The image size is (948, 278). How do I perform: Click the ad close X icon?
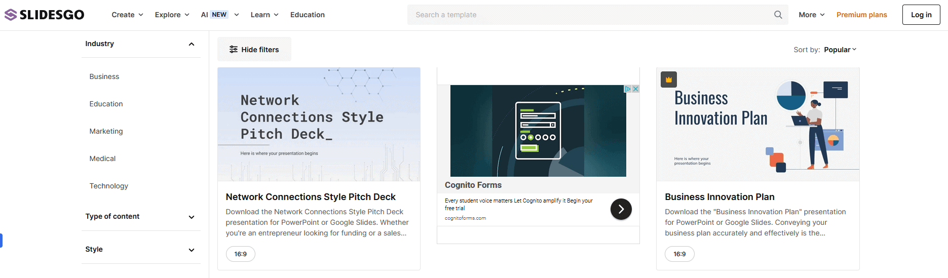(x=635, y=89)
